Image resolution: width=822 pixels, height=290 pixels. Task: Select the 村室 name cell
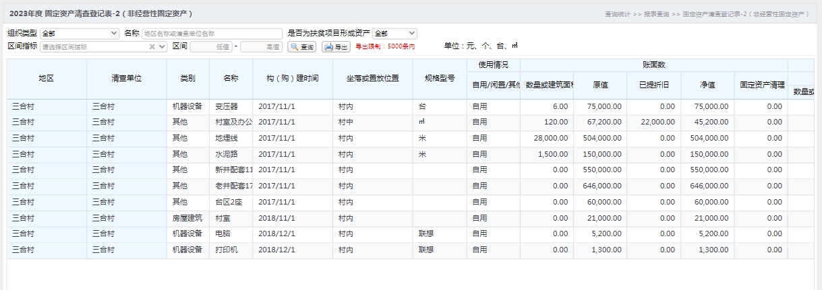click(x=231, y=218)
